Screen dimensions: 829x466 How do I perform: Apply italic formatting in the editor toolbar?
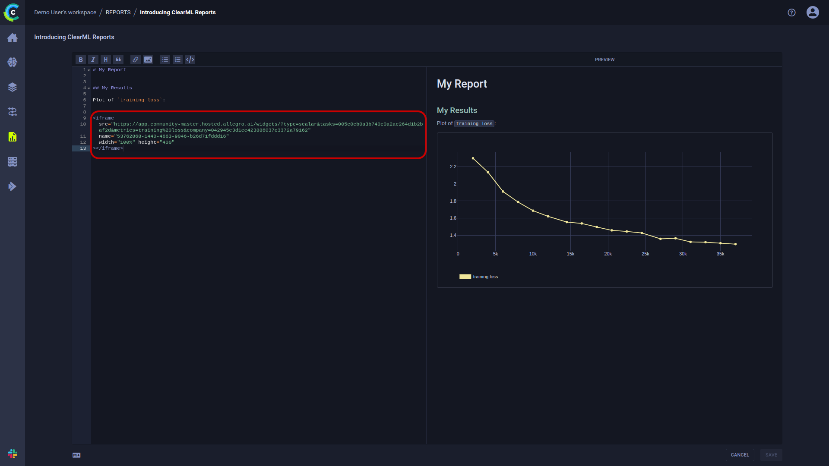tap(93, 60)
